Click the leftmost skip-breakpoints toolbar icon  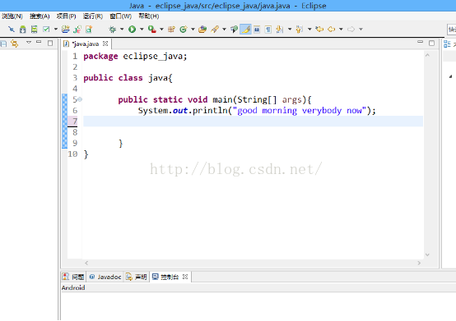tap(12, 30)
